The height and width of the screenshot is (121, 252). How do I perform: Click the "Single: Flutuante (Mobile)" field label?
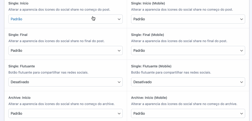coord(151,66)
